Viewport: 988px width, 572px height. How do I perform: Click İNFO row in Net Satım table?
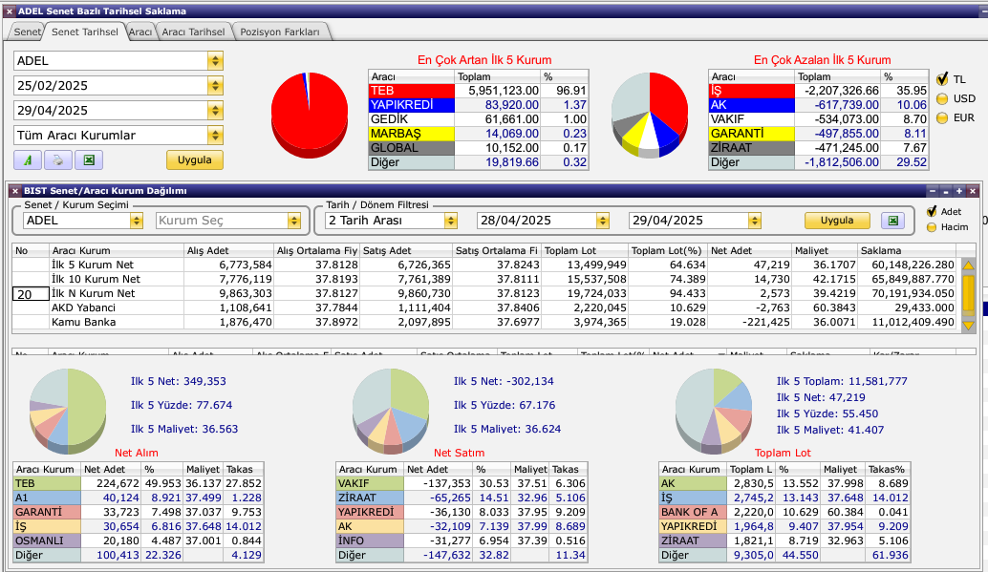click(462, 541)
